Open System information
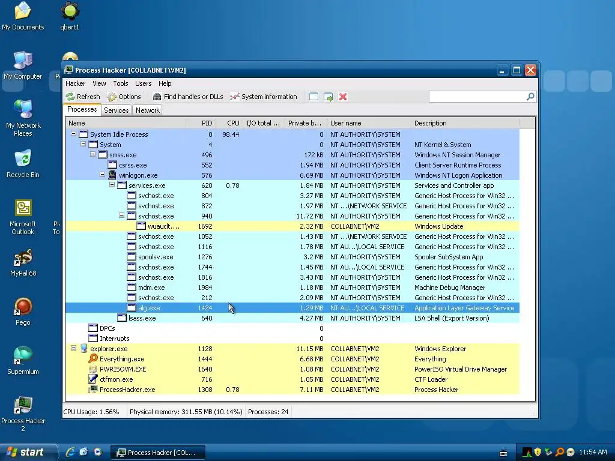The width and height of the screenshot is (615, 461). (x=264, y=97)
